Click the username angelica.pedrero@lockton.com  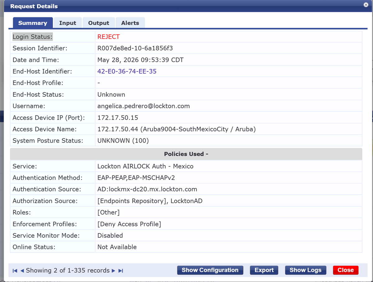[144, 106]
